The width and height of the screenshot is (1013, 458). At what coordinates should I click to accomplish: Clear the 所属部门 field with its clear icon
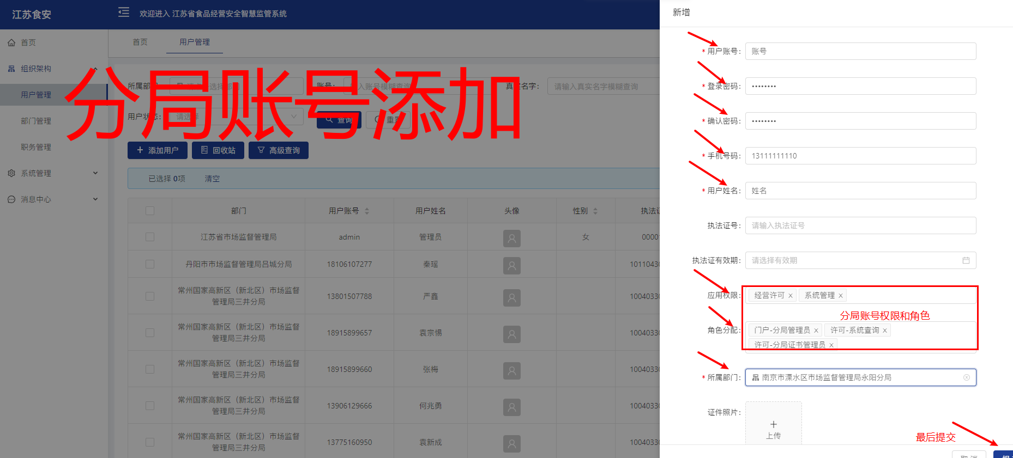pyautogui.click(x=966, y=377)
